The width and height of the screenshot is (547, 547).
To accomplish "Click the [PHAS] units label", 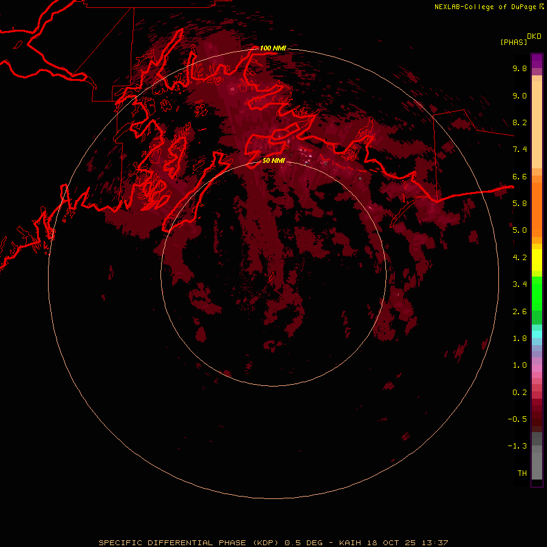I will click(514, 43).
